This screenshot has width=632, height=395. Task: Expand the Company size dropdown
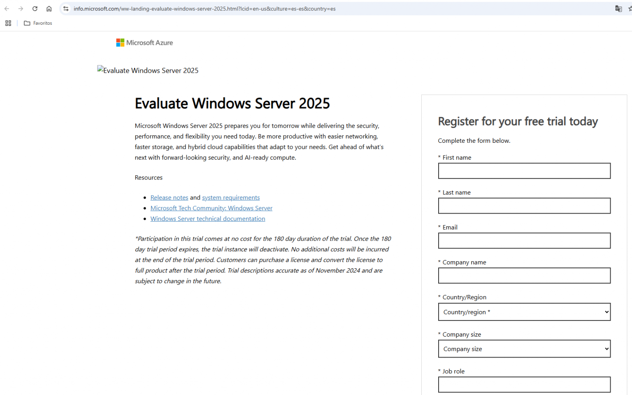(x=524, y=349)
